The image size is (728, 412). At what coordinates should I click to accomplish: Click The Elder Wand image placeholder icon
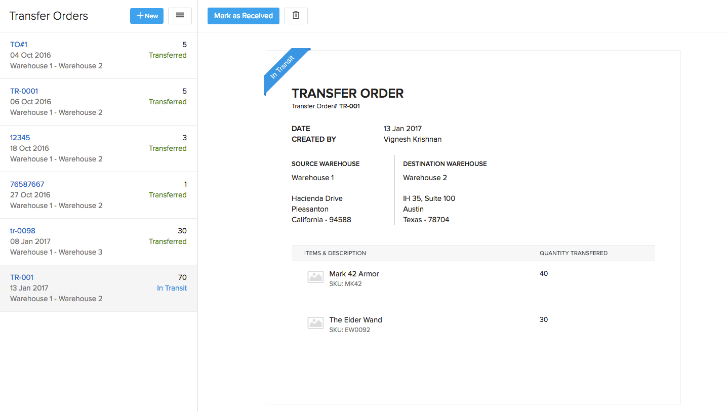315,322
